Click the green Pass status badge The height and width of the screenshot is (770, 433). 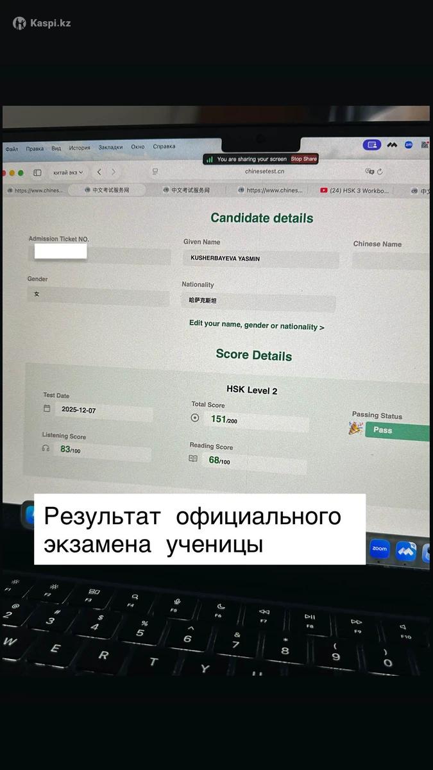click(398, 431)
